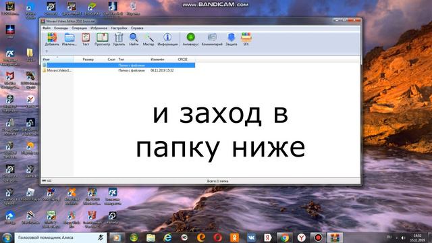Sort list by Изменён column header

[x=157, y=59]
